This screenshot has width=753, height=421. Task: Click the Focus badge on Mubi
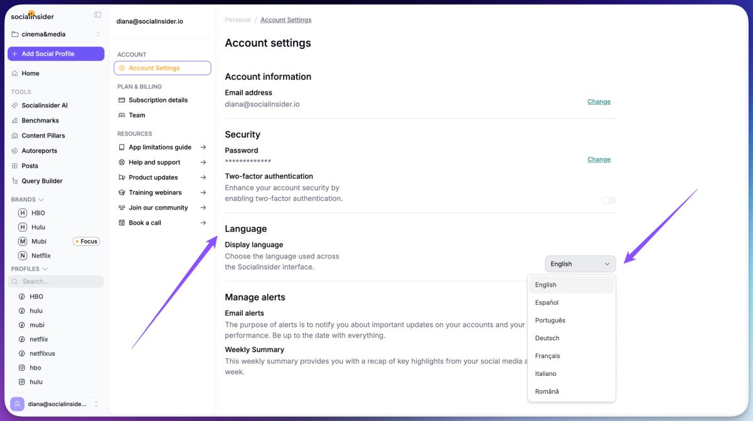(x=87, y=242)
